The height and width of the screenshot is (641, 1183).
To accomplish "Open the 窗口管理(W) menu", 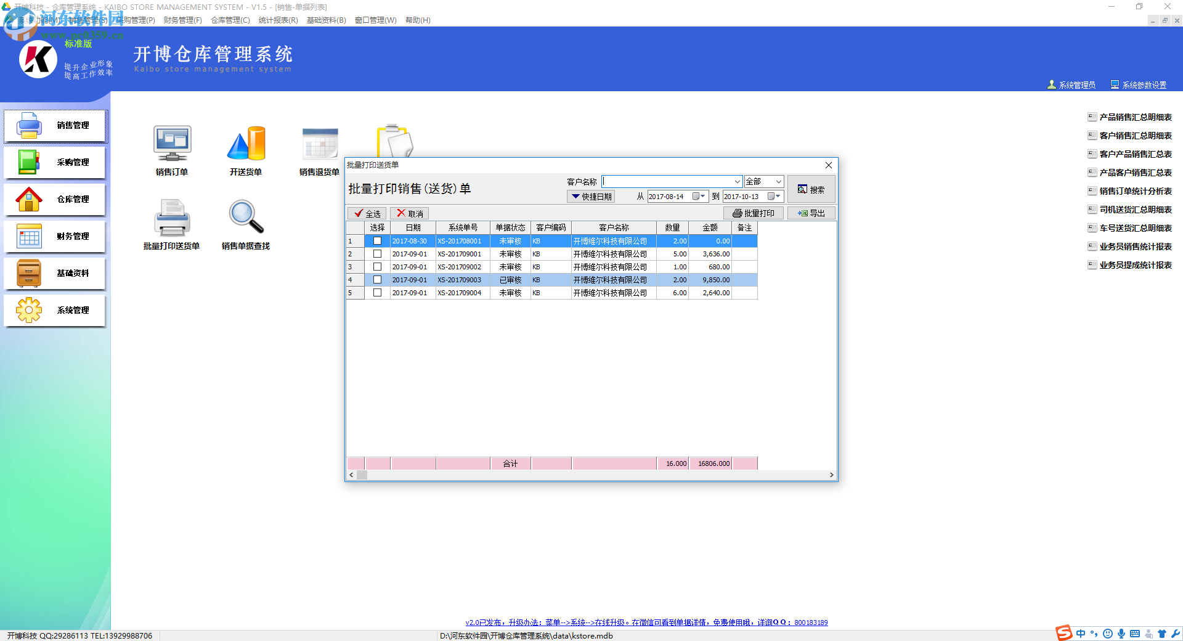I will (375, 20).
